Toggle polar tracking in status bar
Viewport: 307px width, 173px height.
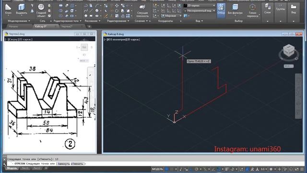(x=197, y=169)
